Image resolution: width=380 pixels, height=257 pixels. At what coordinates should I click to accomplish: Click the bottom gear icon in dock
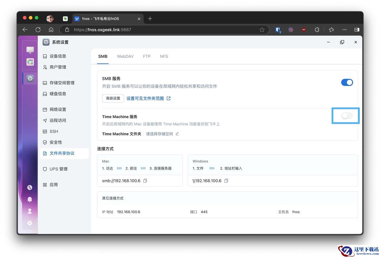(30, 223)
